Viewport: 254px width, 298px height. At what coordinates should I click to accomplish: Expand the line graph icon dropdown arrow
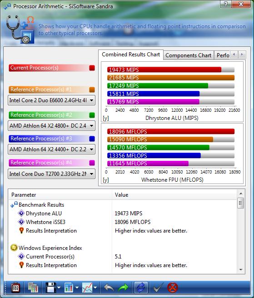(95, 288)
